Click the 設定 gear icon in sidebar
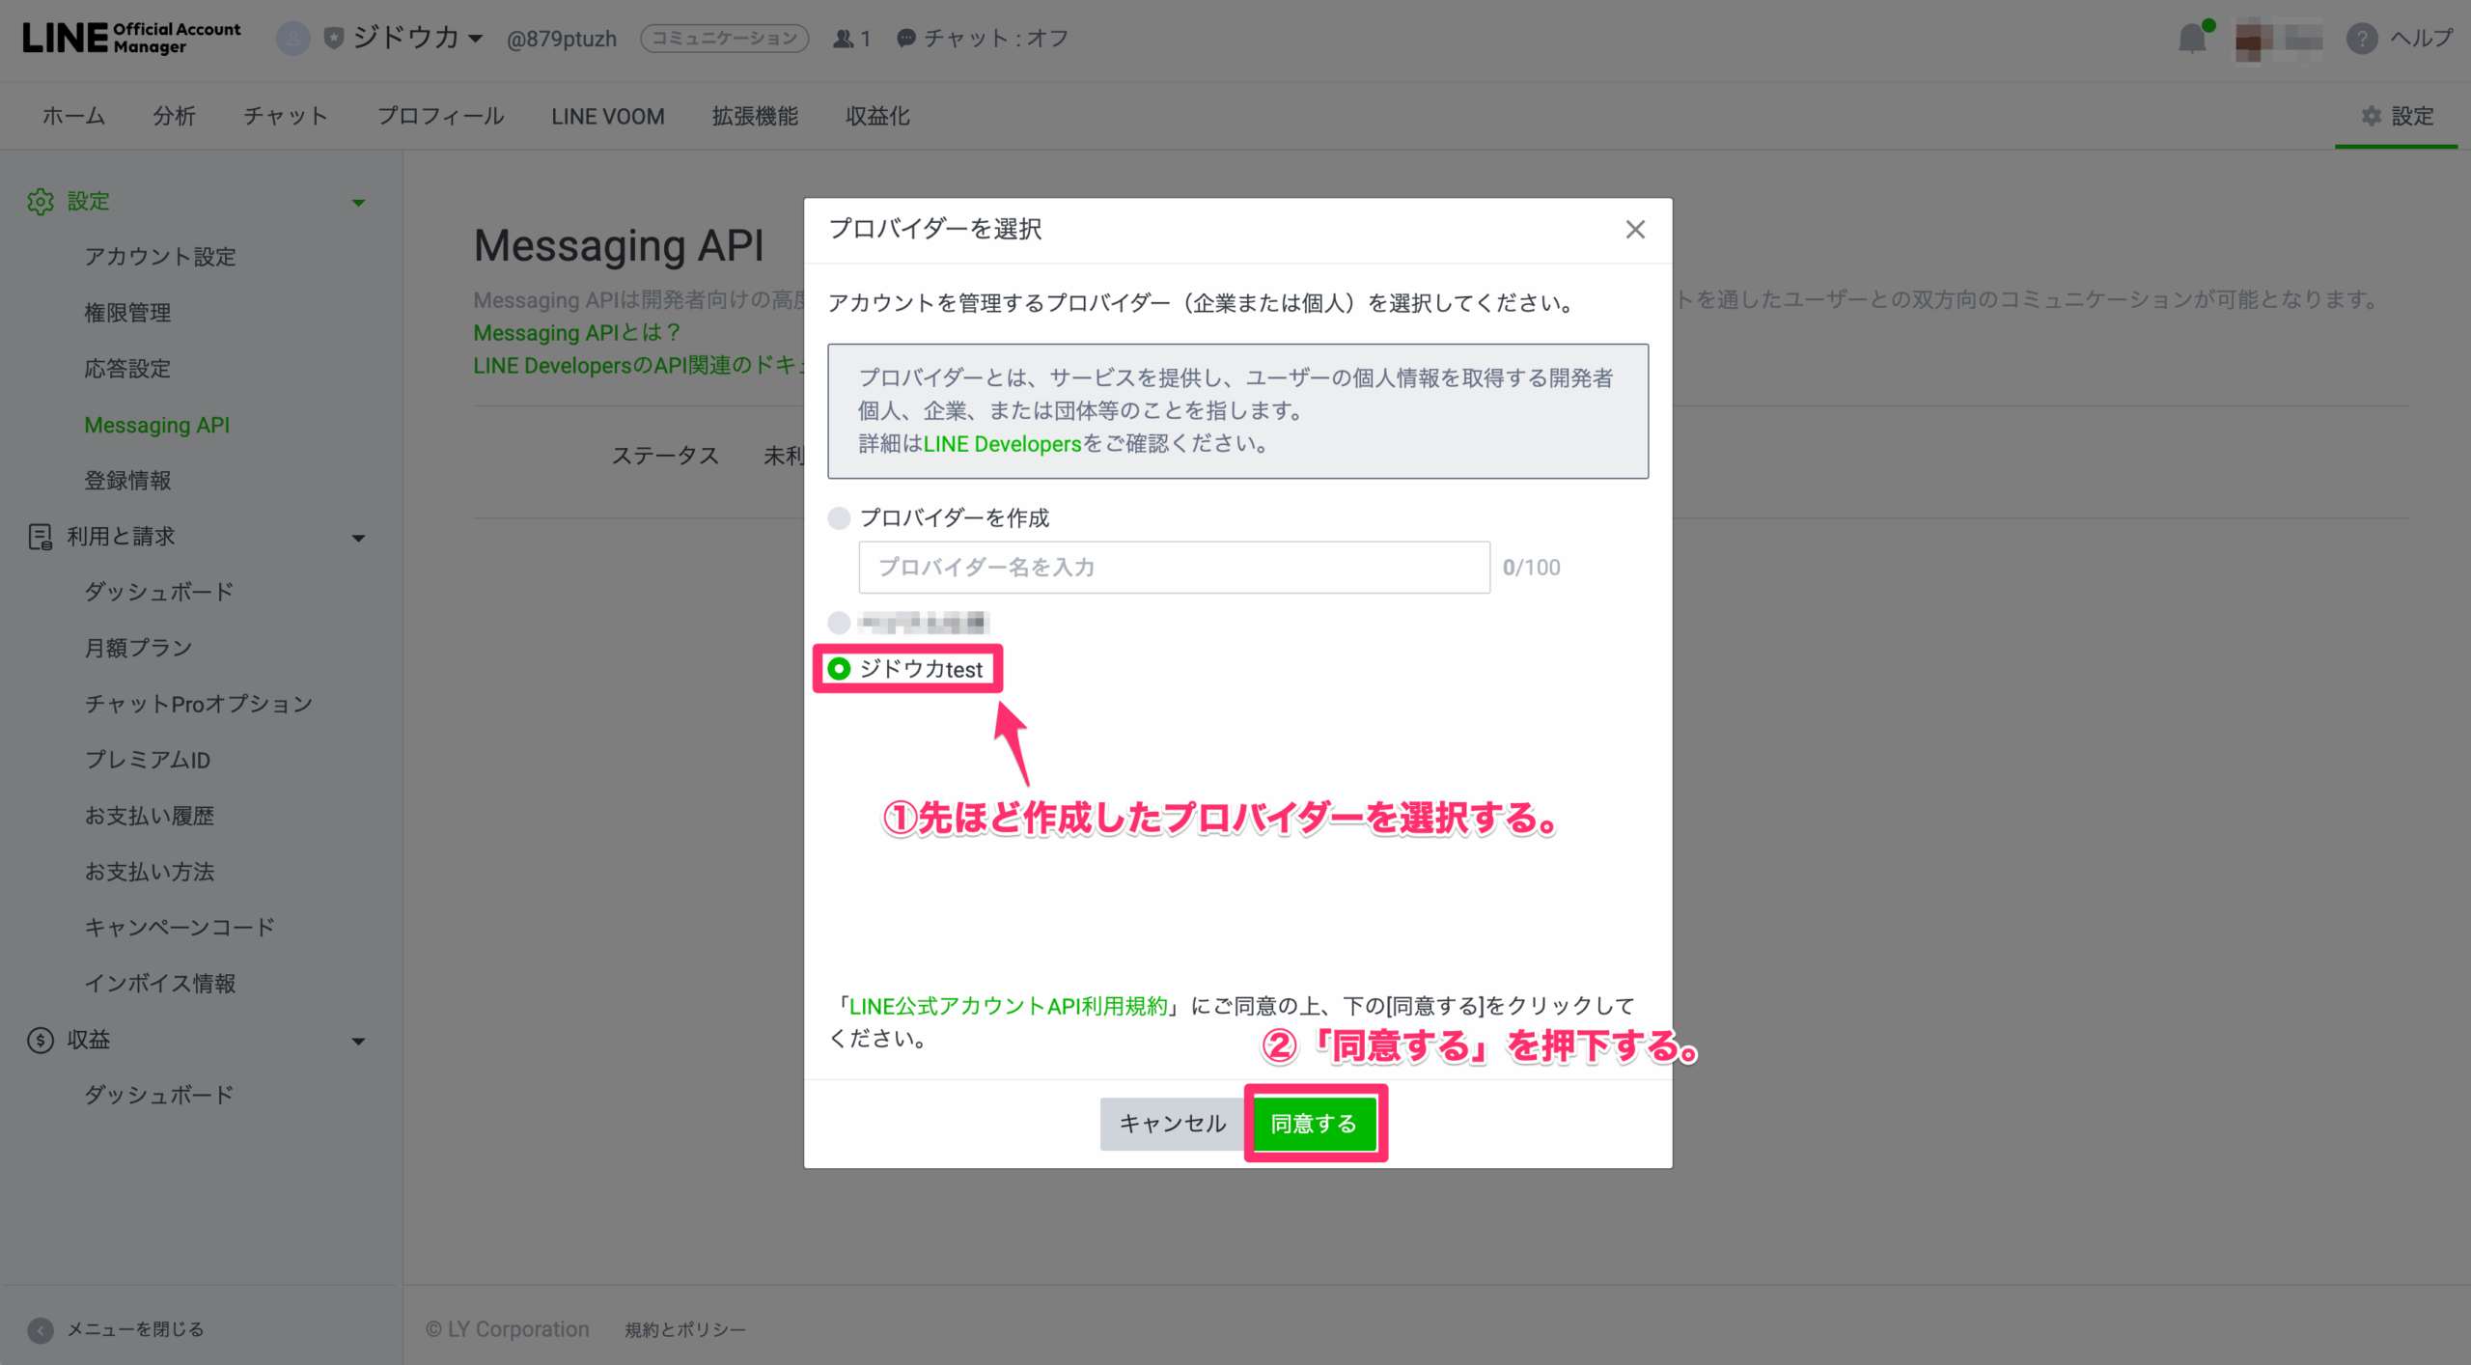2471x1365 pixels. pyautogui.click(x=41, y=202)
